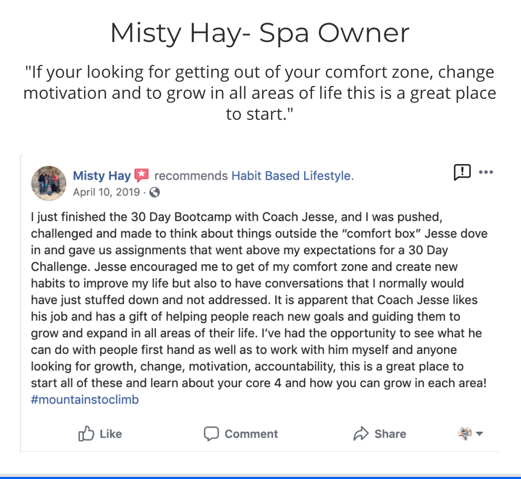Click the #mountainstoclimb hashtag
The height and width of the screenshot is (479, 521).
click(85, 399)
